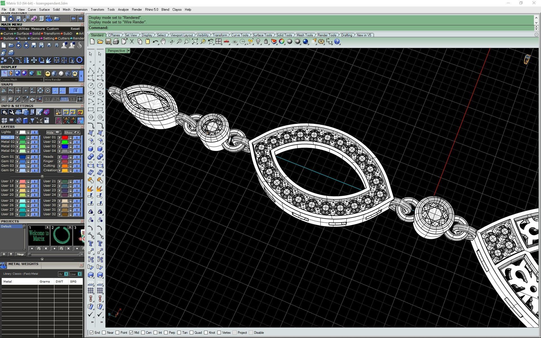Collapse the layers section with round arrow

pos(42,176)
